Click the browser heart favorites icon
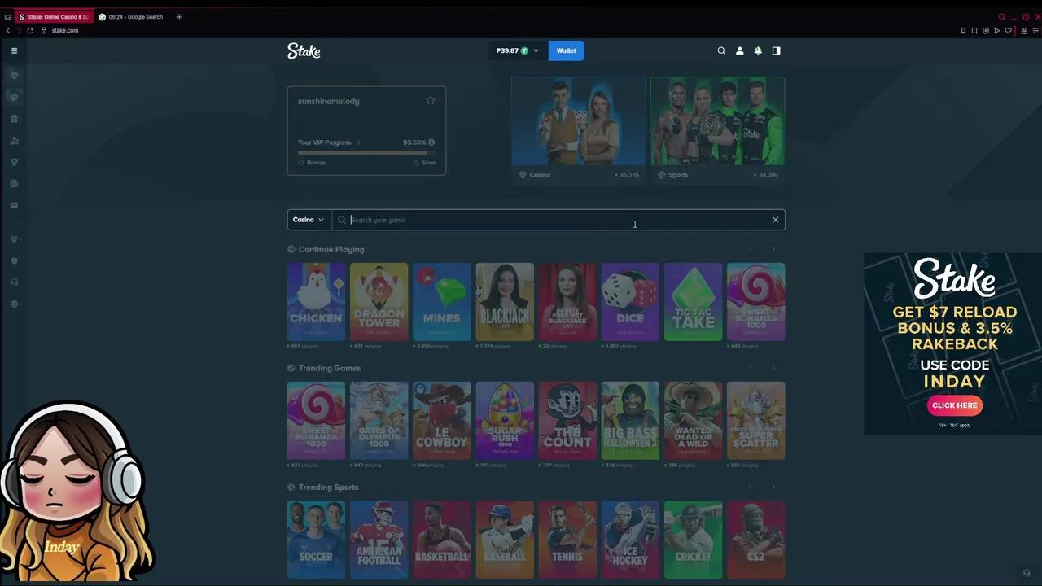The width and height of the screenshot is (1042, 586). (x=1008, y=31)
